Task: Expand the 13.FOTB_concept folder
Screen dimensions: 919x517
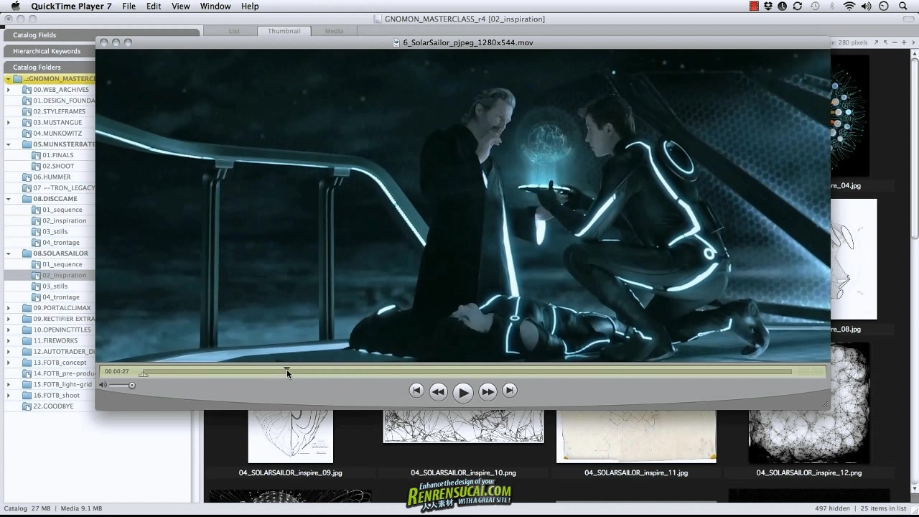Action: pos(8,363)
